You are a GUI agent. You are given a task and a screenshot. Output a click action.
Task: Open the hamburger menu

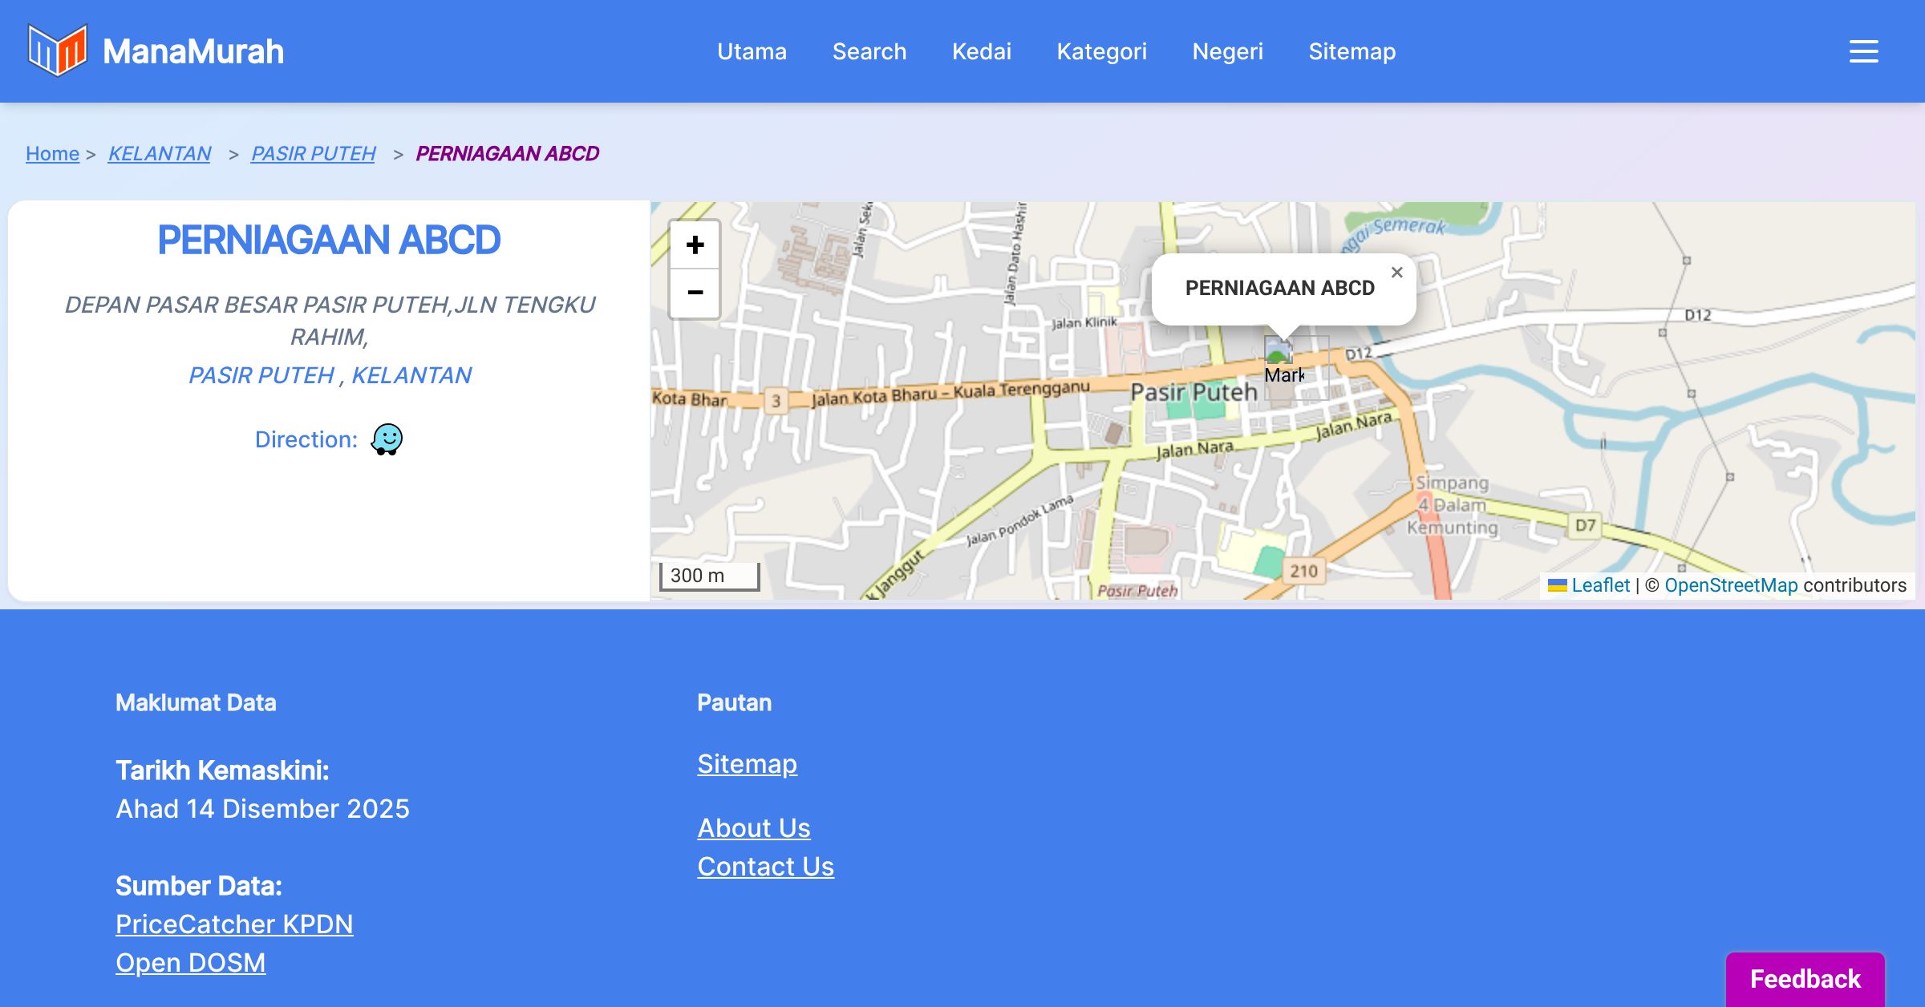tap(1863, 51)
